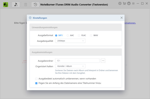Click the NoteBurner green app logo
Screen dimensions: 150x99
click(6, 4)
